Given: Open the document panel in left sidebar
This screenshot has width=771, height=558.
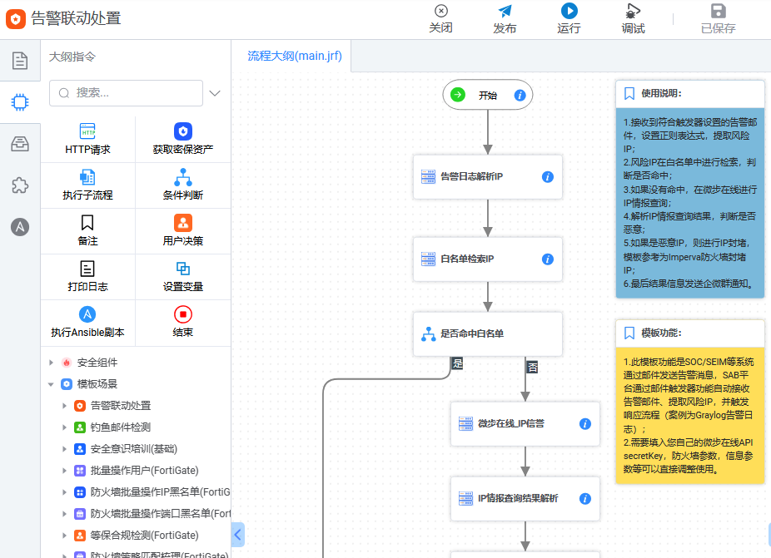Looking at the screenshot, I should click(19, 61).
